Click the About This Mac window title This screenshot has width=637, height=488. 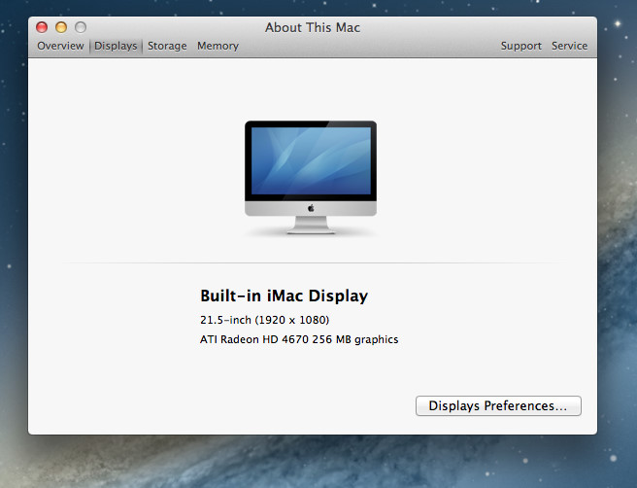click(x=313, y=27)
